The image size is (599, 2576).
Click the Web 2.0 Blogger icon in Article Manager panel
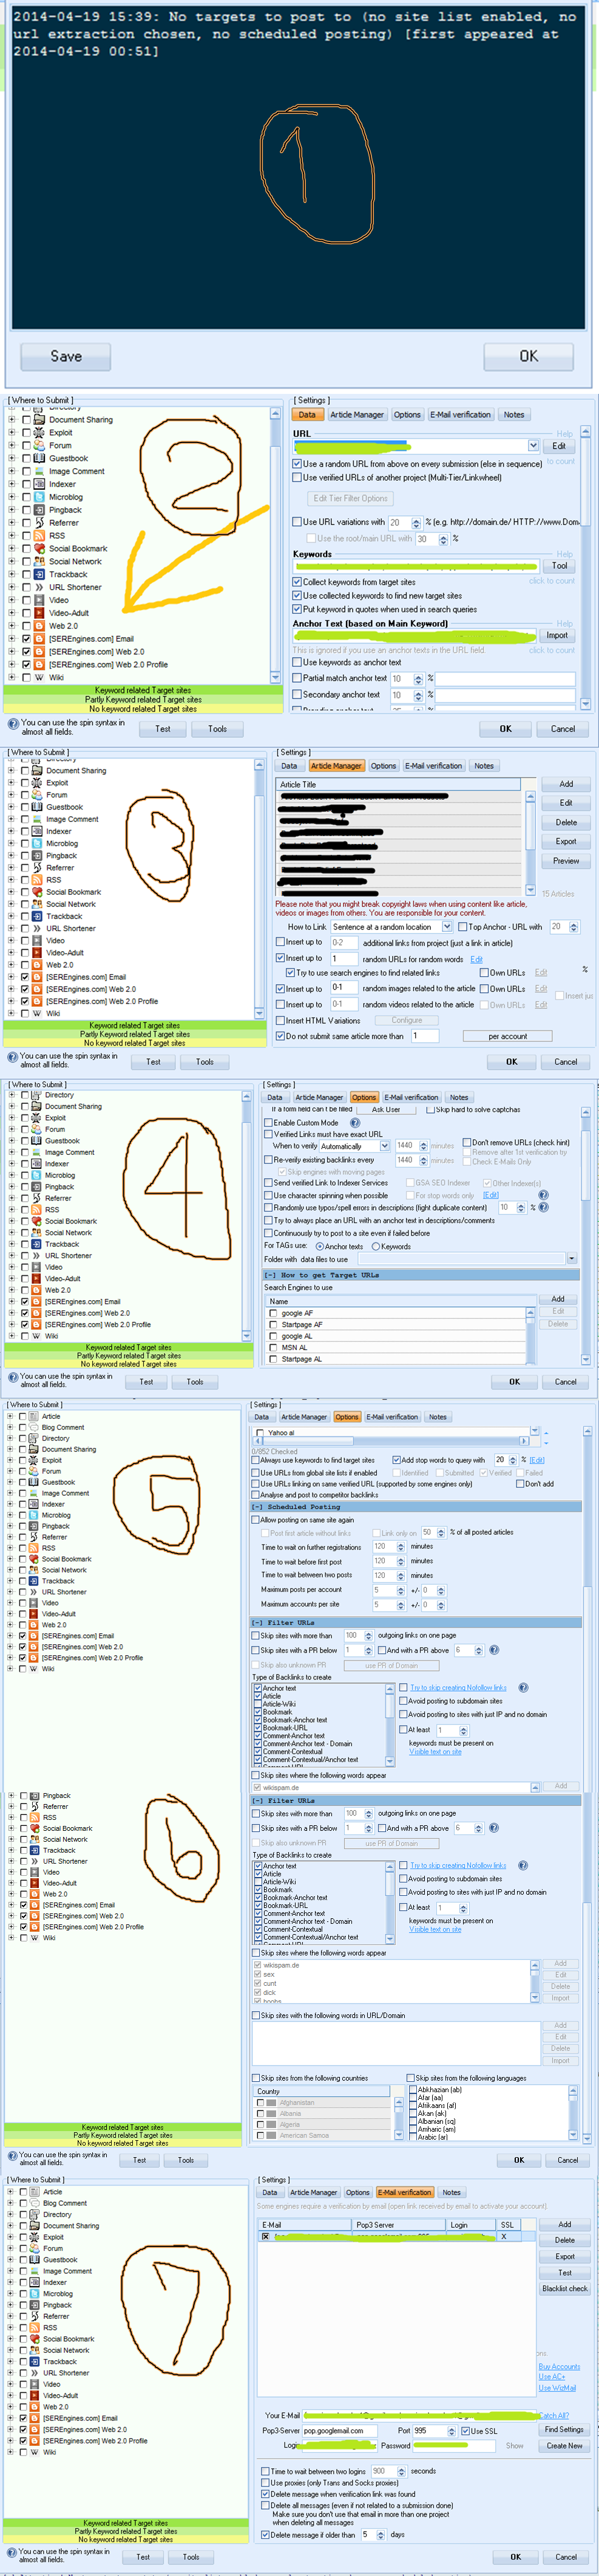36,965
